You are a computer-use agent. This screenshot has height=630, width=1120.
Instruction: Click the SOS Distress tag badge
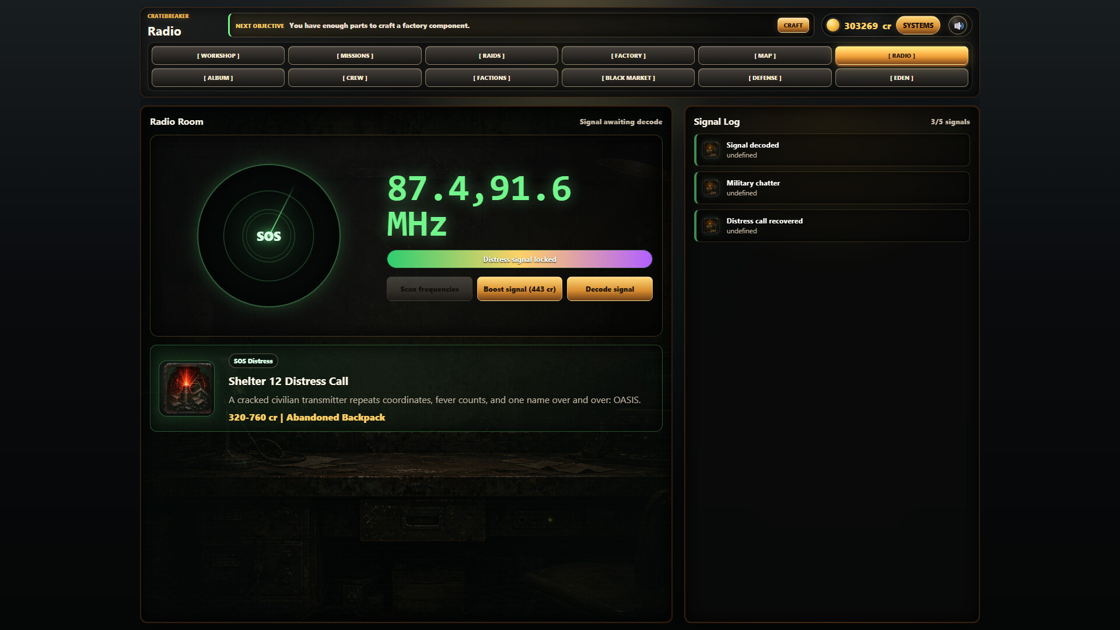pos(253,361)
